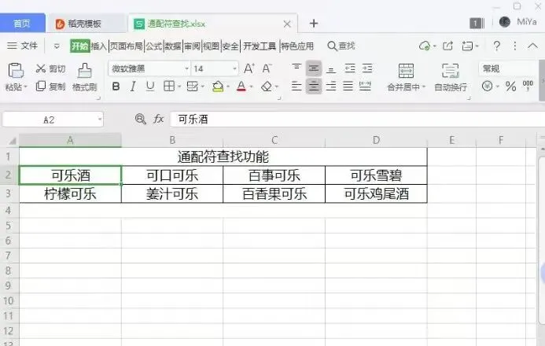Open the fill color dropdown arrow
This screenshot has height=346, width=545.
[x=228, y=86]
